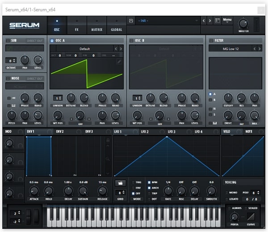Disable the OSC A power checkbox
This screenshot has height=232, width=268.
tap(52, 41)
